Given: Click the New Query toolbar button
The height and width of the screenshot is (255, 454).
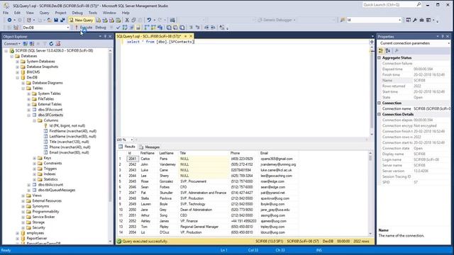Looking at the screenshot, I should pos(81,20).
